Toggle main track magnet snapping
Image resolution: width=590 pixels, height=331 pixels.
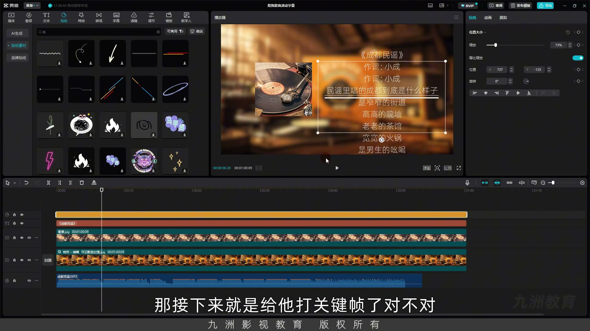(x=485, y=183)
